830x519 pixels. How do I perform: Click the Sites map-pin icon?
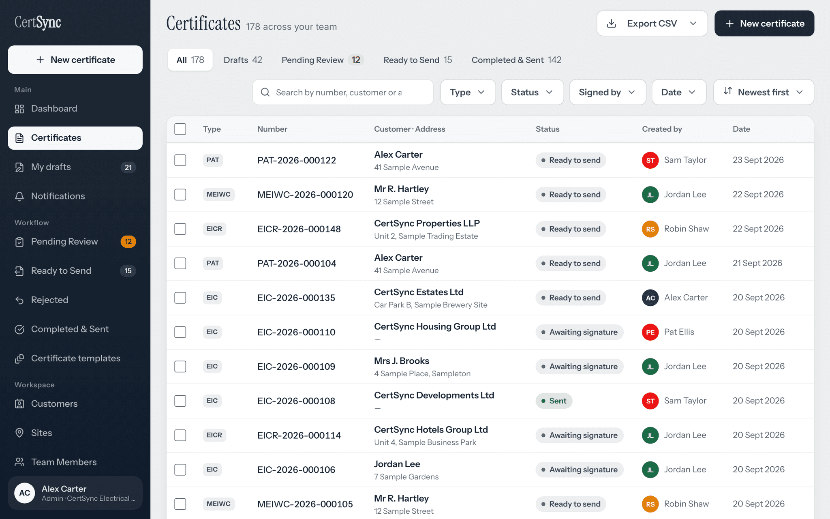tap(19, 433)
